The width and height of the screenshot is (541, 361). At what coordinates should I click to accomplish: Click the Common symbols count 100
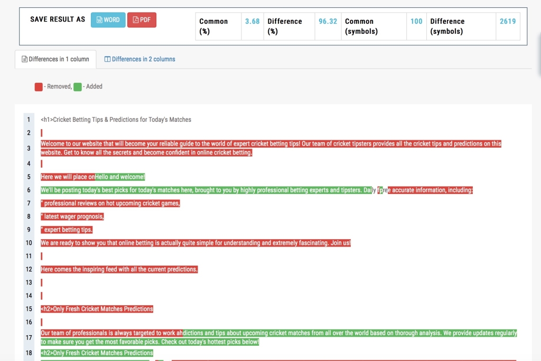point(416,22)
